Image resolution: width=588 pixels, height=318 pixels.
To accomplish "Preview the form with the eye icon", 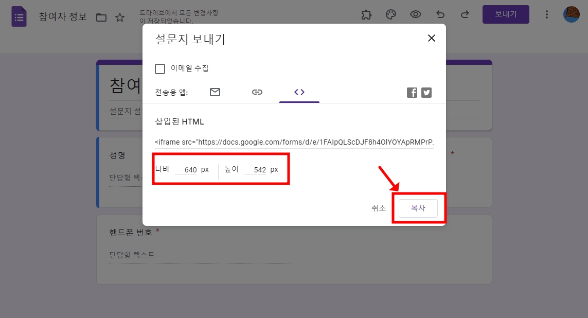I will tap(415, 14).
